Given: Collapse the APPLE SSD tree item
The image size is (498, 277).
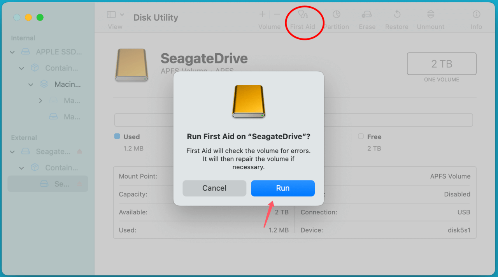Looking at the screenshot, I should [12, 52].
